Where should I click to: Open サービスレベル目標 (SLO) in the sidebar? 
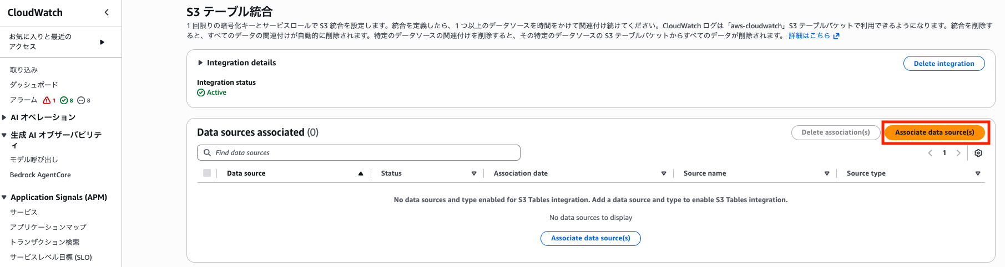pos(51,257)
